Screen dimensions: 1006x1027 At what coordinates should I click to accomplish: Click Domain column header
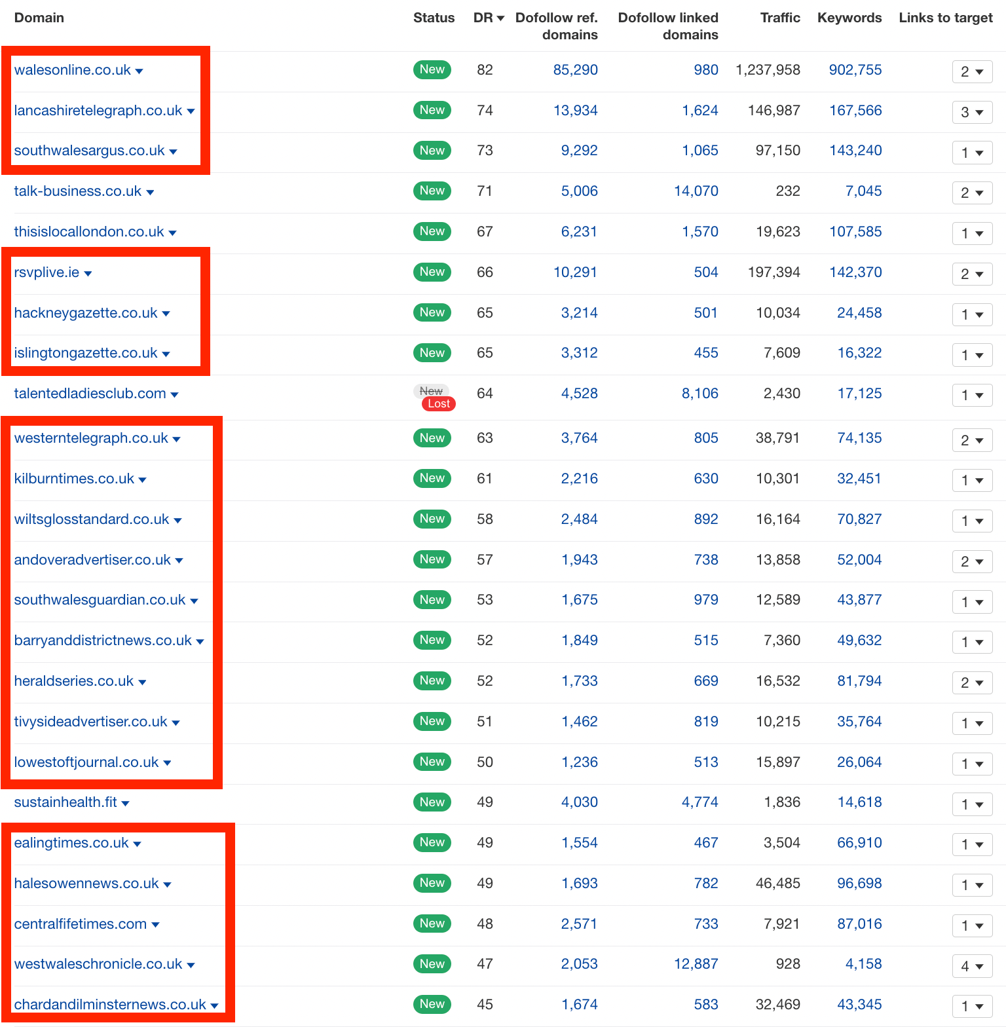pos(39,18)
